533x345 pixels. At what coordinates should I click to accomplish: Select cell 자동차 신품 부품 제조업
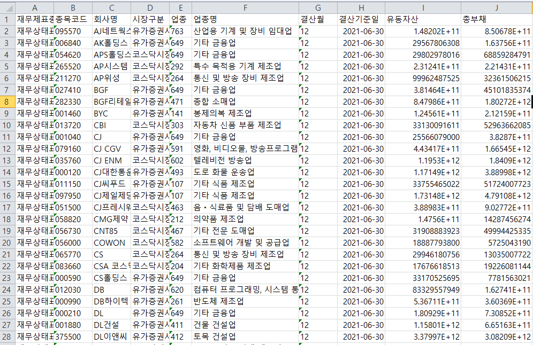[245, 125]
